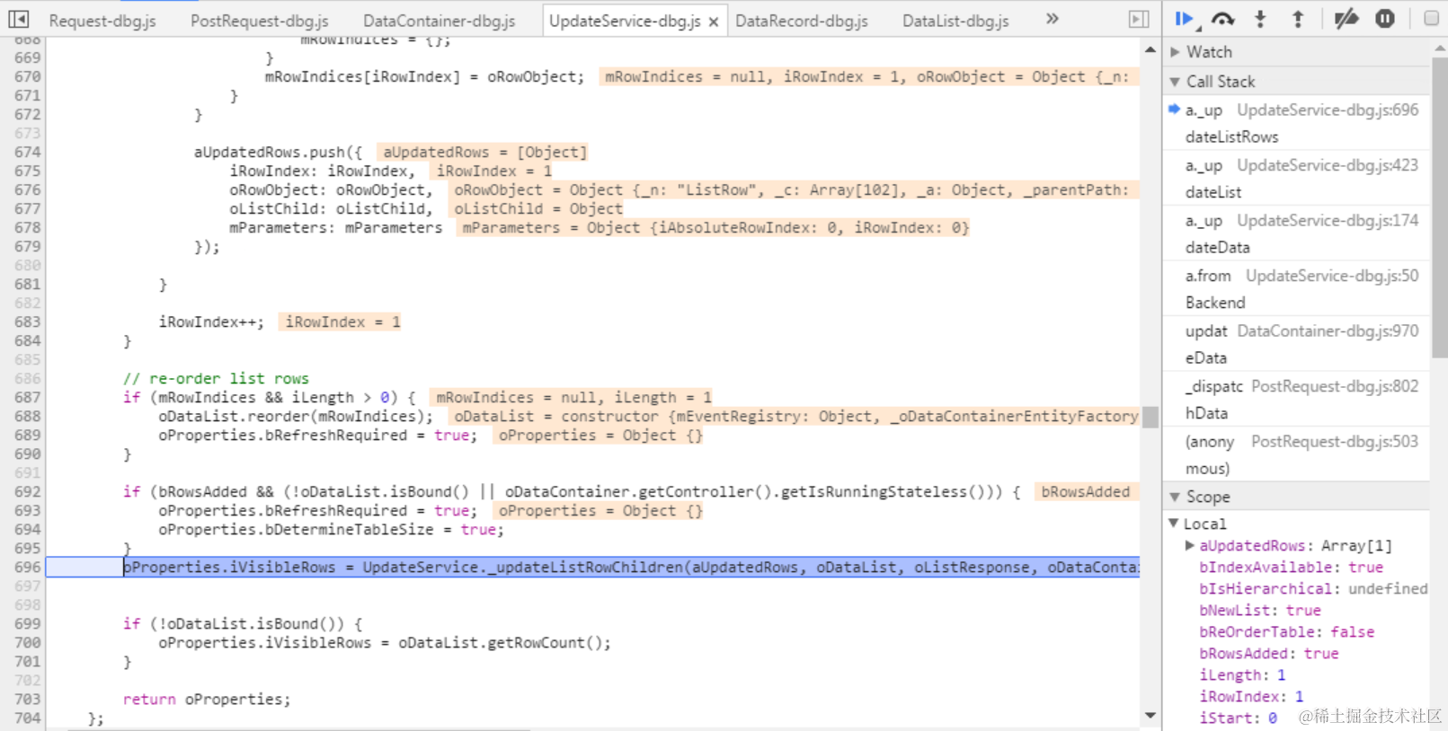
Task: Click iLength: 1 scope entry
Action: (1242, 675)
